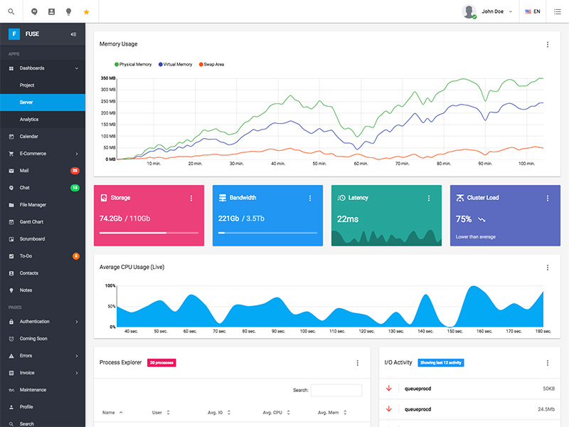Open the John Doe user dropdown

pyautogui.click(x=487, y=11)
